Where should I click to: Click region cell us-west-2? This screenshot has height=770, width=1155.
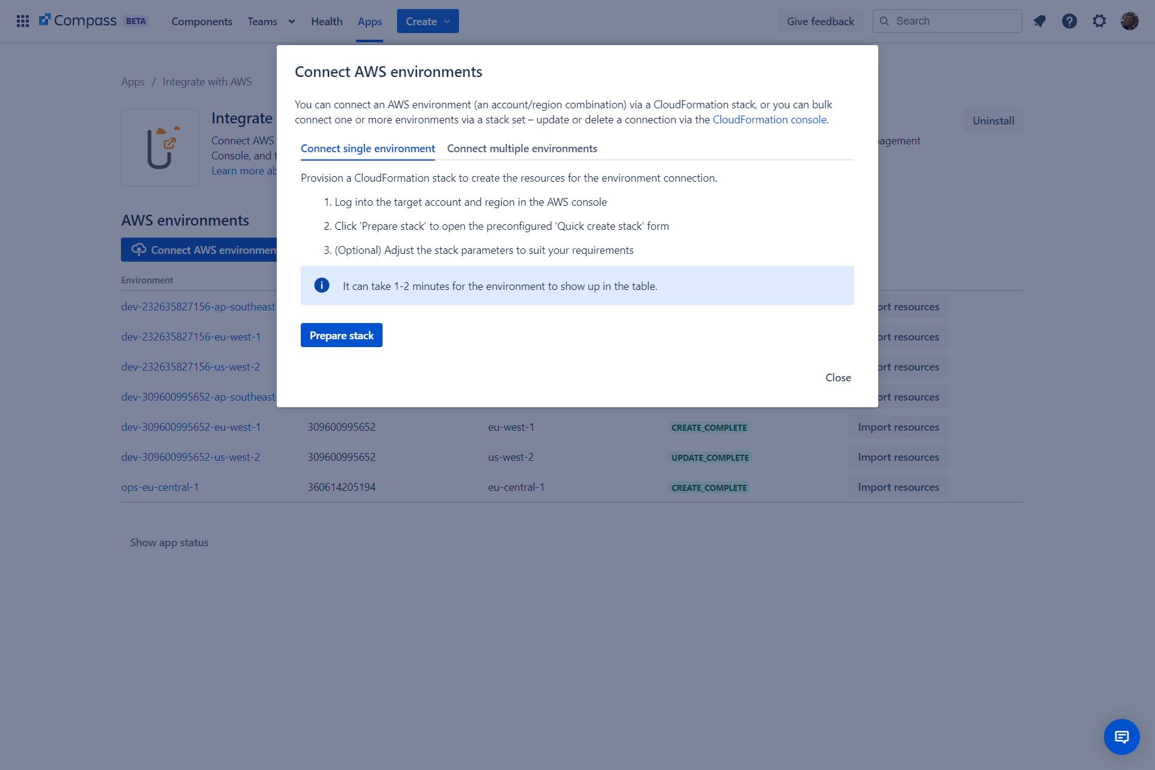click(x=511, y=457)
